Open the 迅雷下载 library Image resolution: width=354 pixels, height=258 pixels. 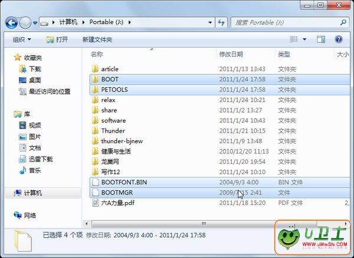(x=35, y=159)
